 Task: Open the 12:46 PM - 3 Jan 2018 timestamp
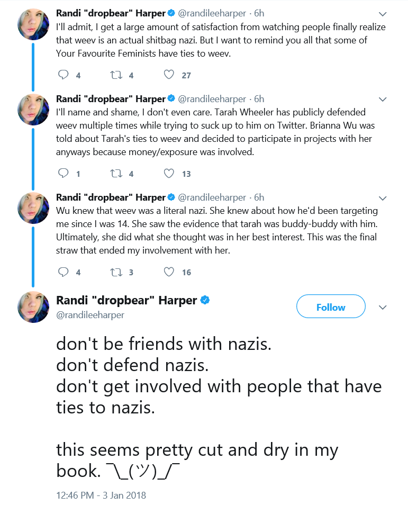click(x=101, y=495)
